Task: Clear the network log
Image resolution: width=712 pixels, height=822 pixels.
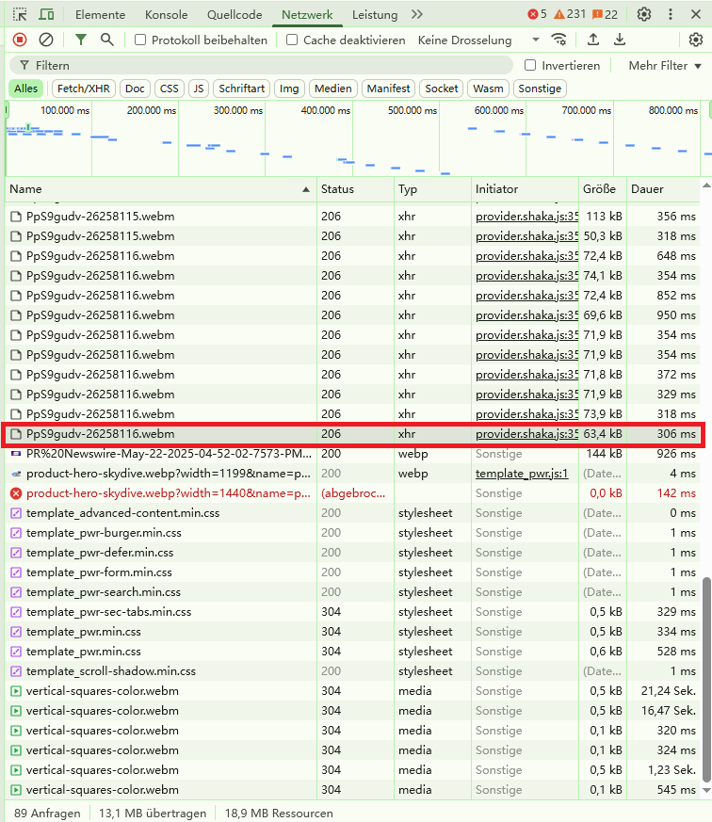Action: click(46, 40)
